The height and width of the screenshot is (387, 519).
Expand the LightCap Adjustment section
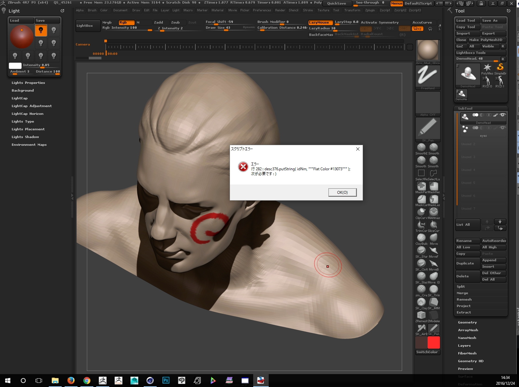tap(32, 106)
